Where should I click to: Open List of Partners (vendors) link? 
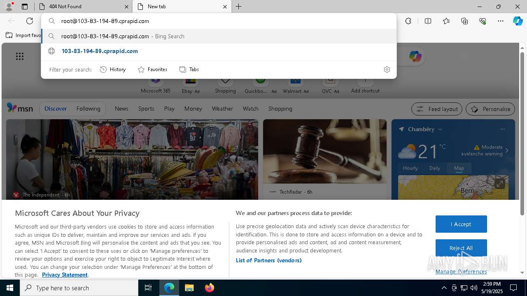click(269, 260)
